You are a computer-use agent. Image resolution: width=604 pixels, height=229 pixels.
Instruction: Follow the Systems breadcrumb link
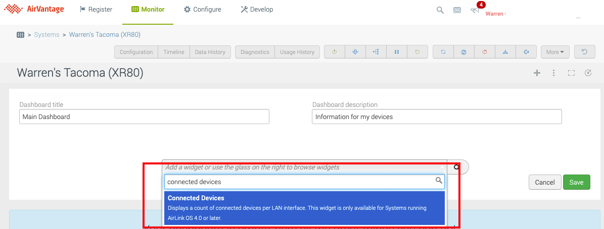[47, 35]
